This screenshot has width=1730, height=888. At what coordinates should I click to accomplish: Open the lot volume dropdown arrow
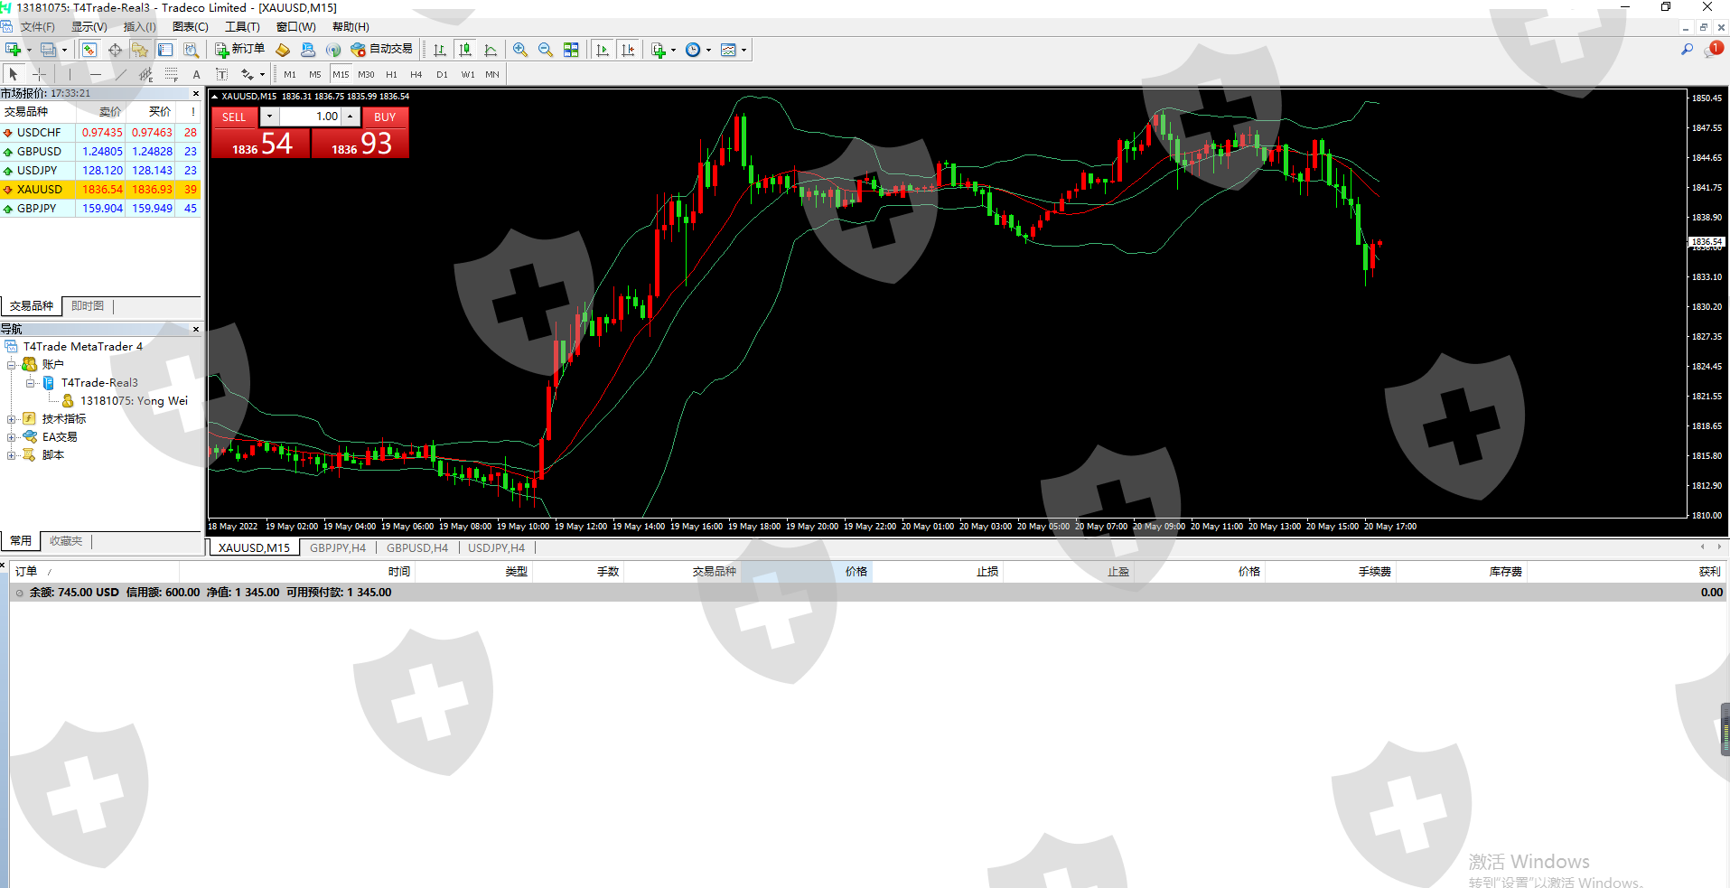tap(269, 117)
